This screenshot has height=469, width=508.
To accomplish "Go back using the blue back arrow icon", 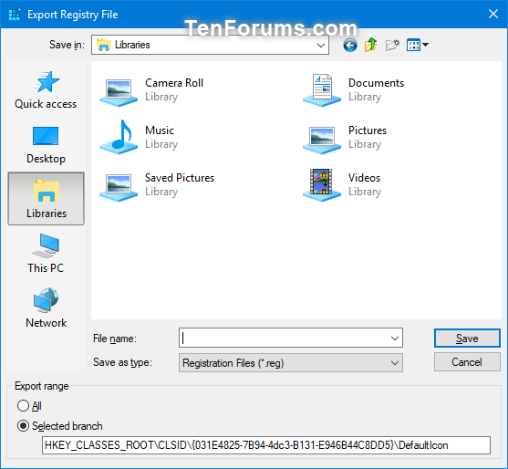I will pyautogui.click(x=350, y=45).
